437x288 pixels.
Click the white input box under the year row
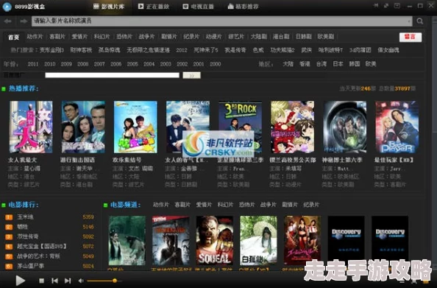pos(112,75)
